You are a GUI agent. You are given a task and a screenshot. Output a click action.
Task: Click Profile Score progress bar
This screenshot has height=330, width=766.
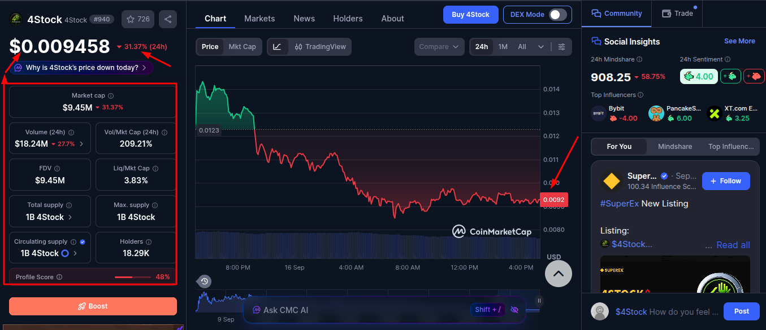[133, 277]
